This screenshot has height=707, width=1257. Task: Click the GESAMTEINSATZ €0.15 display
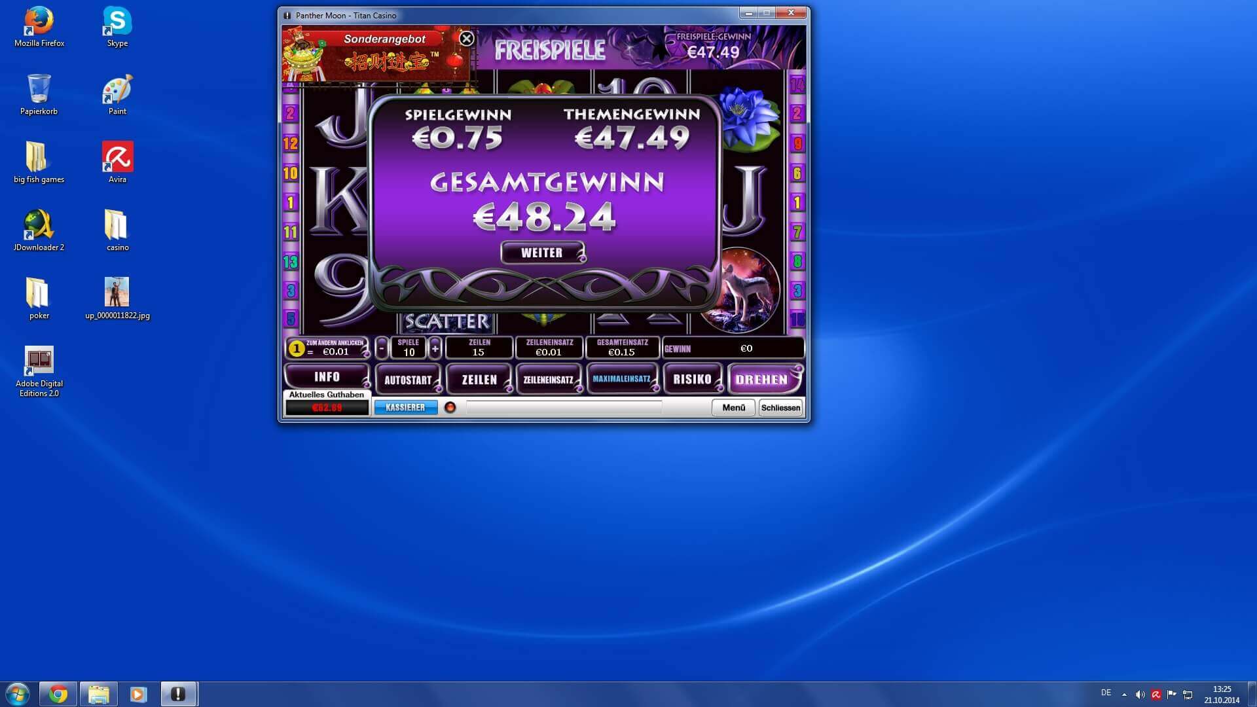point(622,348)
